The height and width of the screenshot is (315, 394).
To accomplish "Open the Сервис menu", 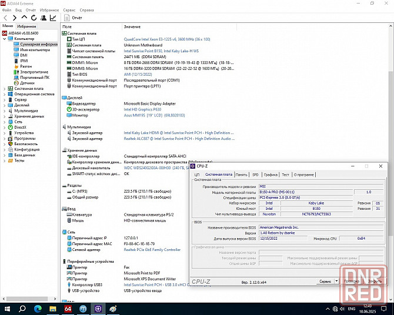I will pos(69,10).
